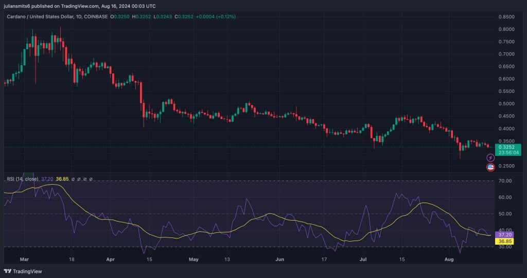Click the RSI 70.00 axis label
This screenshot has height=278, width=527.
pyautogui.click(x=505, y=181)
